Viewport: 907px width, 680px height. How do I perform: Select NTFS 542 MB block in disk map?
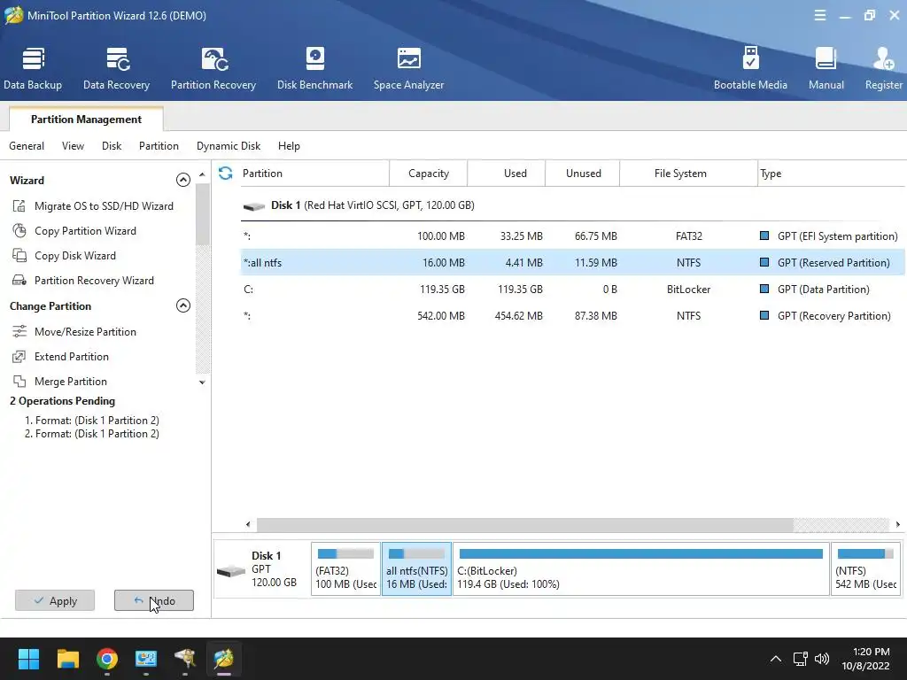[865, 569]
